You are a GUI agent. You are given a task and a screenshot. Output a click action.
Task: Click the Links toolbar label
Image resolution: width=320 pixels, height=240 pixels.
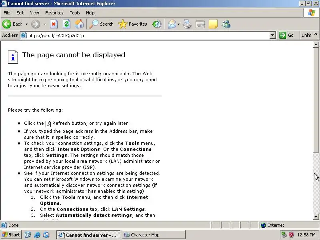pos(306,35)
